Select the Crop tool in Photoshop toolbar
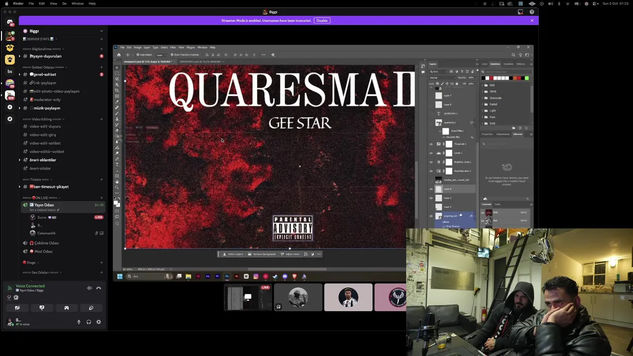 pyautogui.click(x=117, y=90)
